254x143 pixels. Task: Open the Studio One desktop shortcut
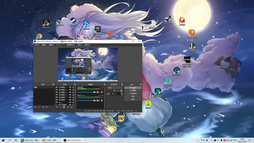[x=168, y=20]
